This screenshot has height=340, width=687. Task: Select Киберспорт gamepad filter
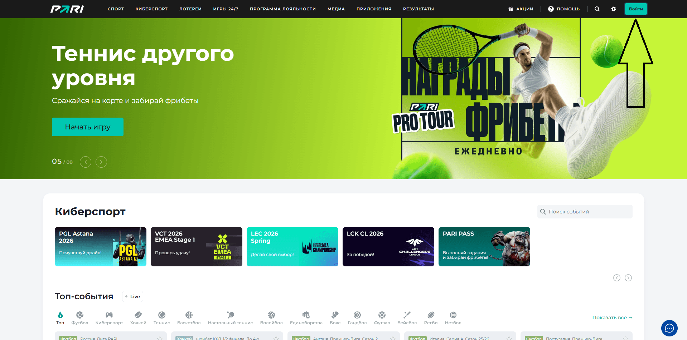(x=109, y=318)
